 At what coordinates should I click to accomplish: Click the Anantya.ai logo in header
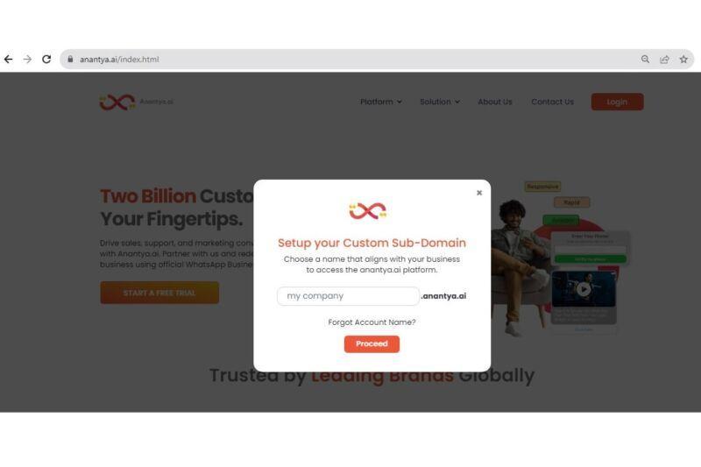136,102
